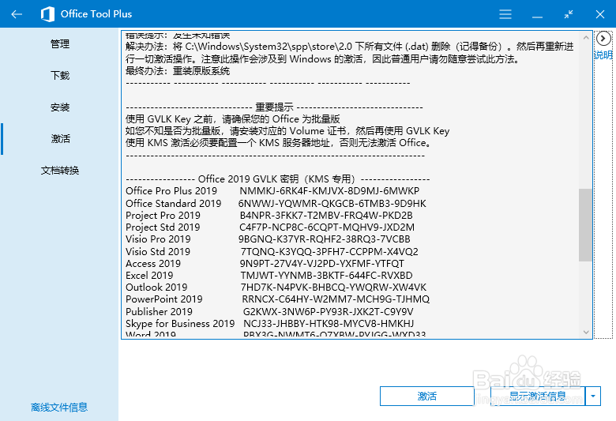Click the Project Pro 2019 key row

(x=269, y=216)
